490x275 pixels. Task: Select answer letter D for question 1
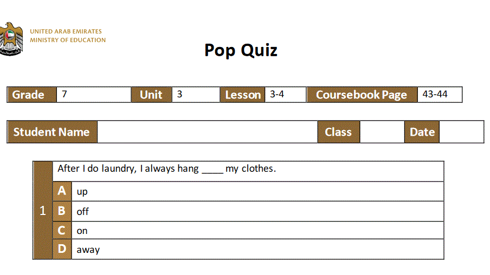[62, 249]
